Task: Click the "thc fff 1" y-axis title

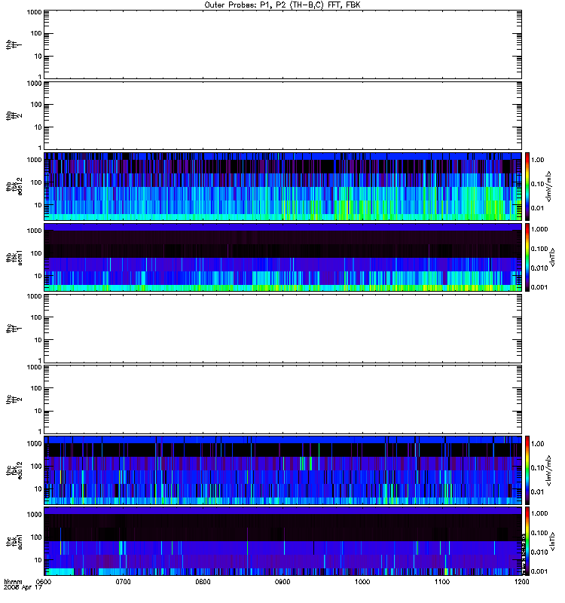Action: click(x=14, y=329)
